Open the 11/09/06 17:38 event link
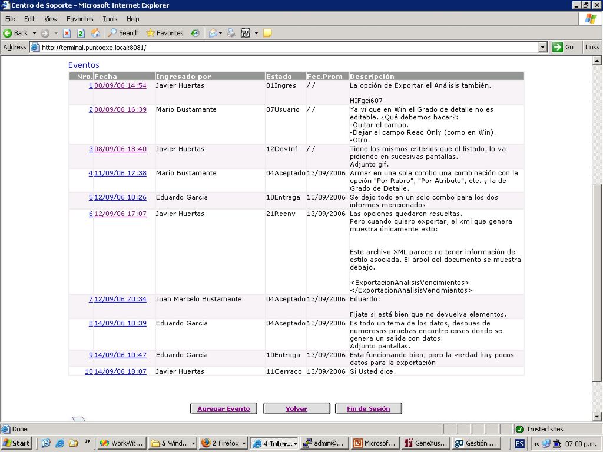 coord(120,174)
